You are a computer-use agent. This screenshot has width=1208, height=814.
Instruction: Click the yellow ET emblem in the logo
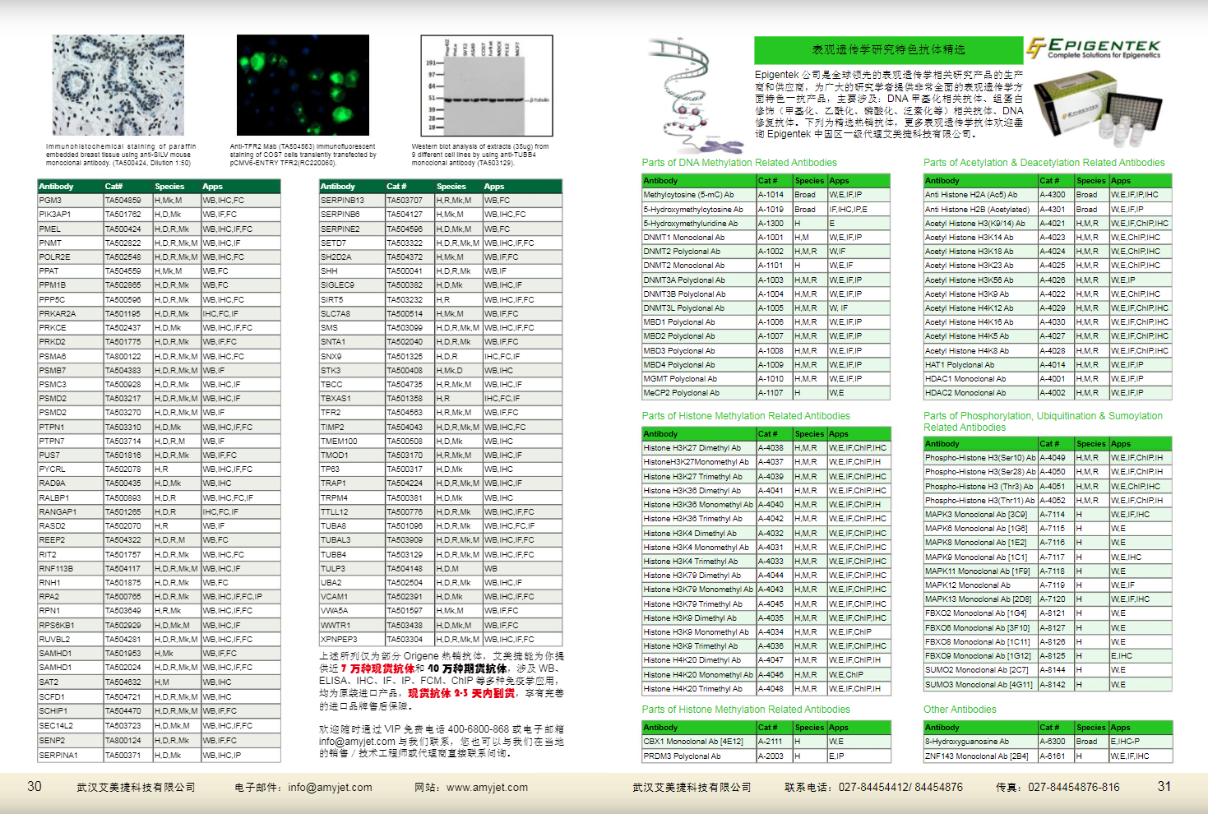pos(1034,47)
